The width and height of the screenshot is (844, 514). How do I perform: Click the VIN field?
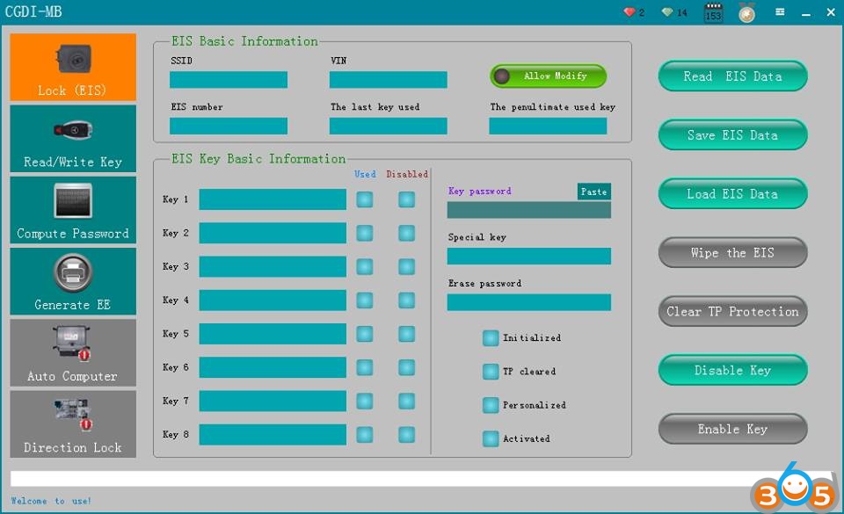click(x=388, y=80)
